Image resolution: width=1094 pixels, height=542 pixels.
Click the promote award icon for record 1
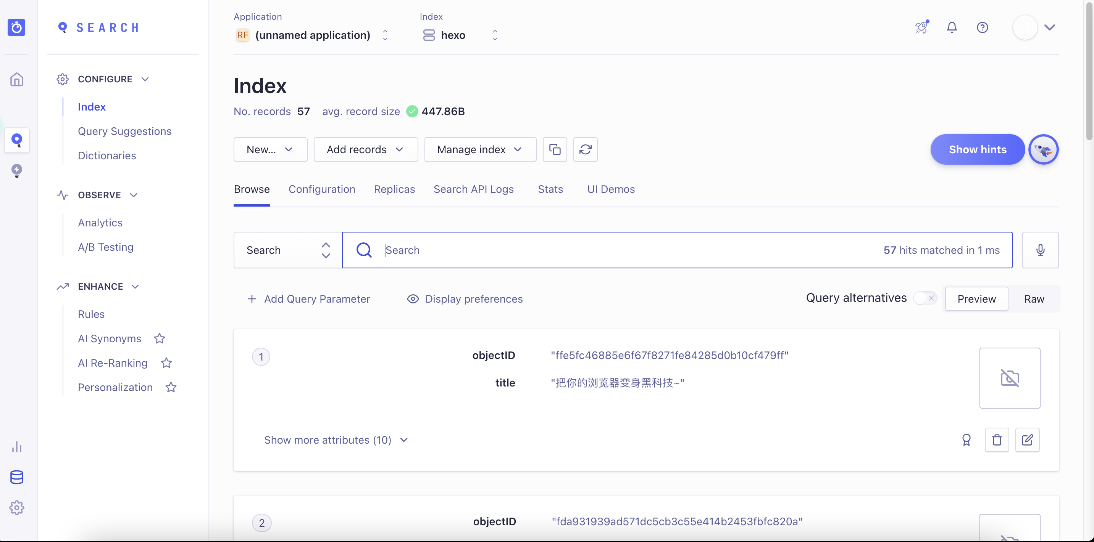(x=966, y=440)
